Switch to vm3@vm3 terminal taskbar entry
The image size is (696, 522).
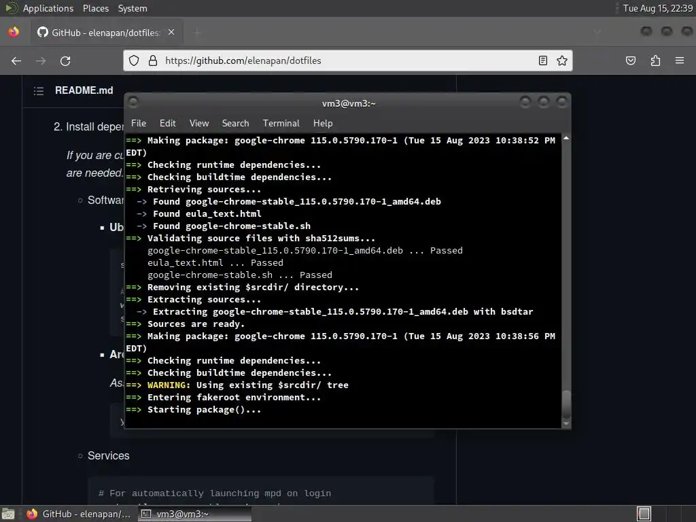tap(194, 514)
